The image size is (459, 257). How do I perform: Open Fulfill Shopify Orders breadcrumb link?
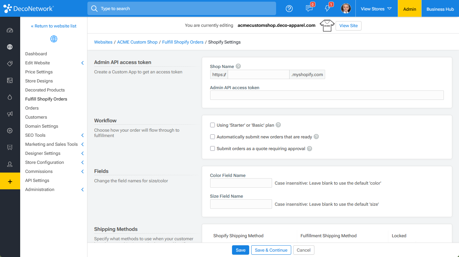pyautogui.click(x=183, y=42)
